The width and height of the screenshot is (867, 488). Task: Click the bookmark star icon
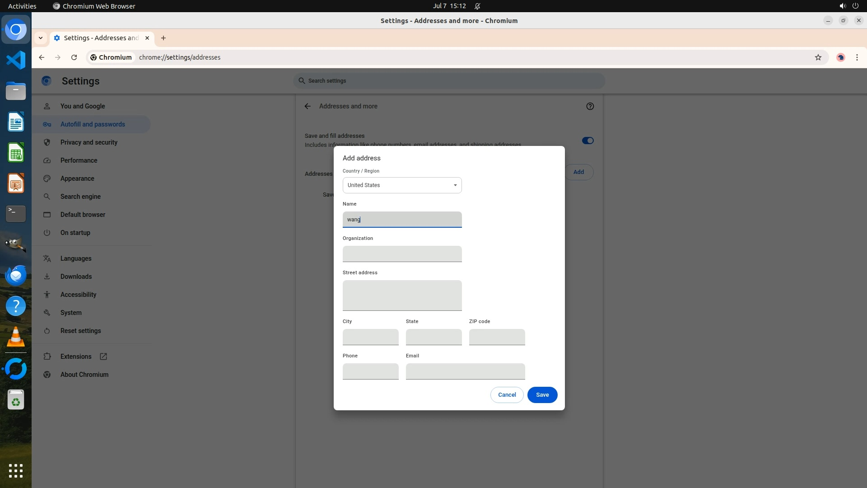click(x=818, y=57)
